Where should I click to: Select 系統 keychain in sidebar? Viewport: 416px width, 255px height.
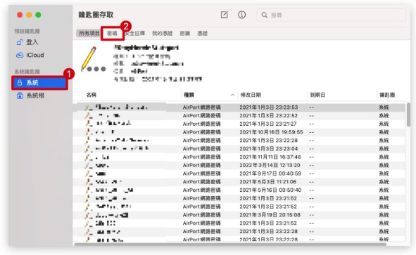(x=40, y=83)
